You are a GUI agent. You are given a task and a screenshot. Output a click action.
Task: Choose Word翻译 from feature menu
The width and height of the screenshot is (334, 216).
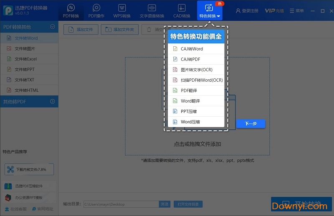(196, 101)
